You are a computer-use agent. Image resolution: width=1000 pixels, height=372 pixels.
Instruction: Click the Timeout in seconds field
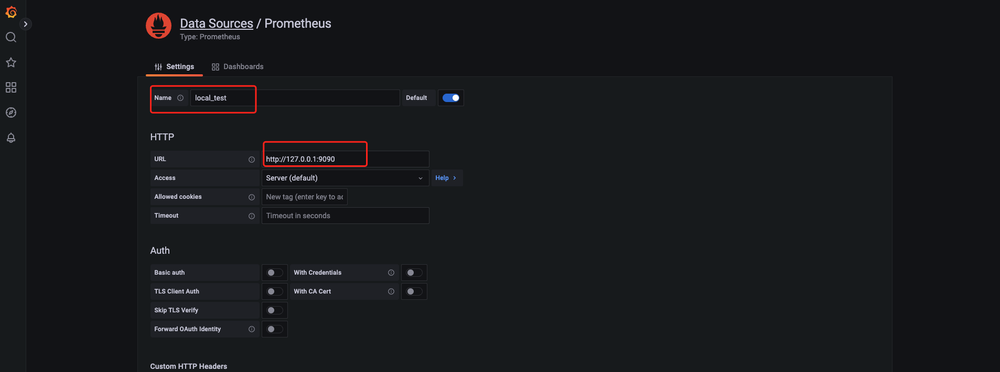(x=346, y=216)
